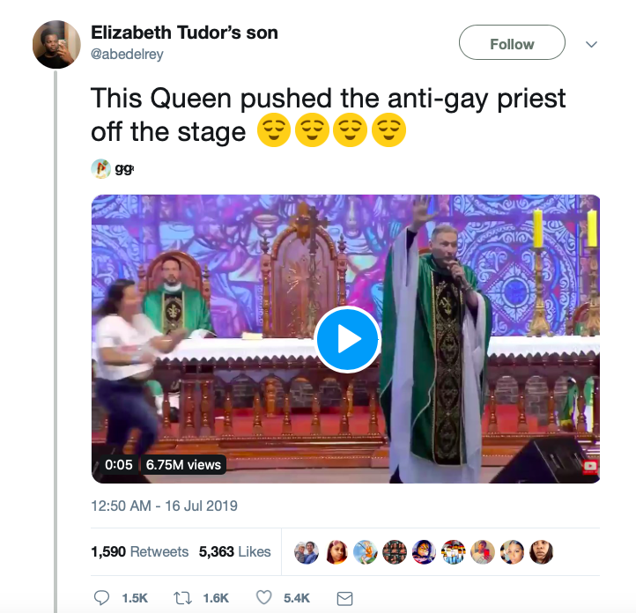This screenshot has width=636, height=613.
Task: Click the last liker avatar in the row
Action: (x=542, y=552)
